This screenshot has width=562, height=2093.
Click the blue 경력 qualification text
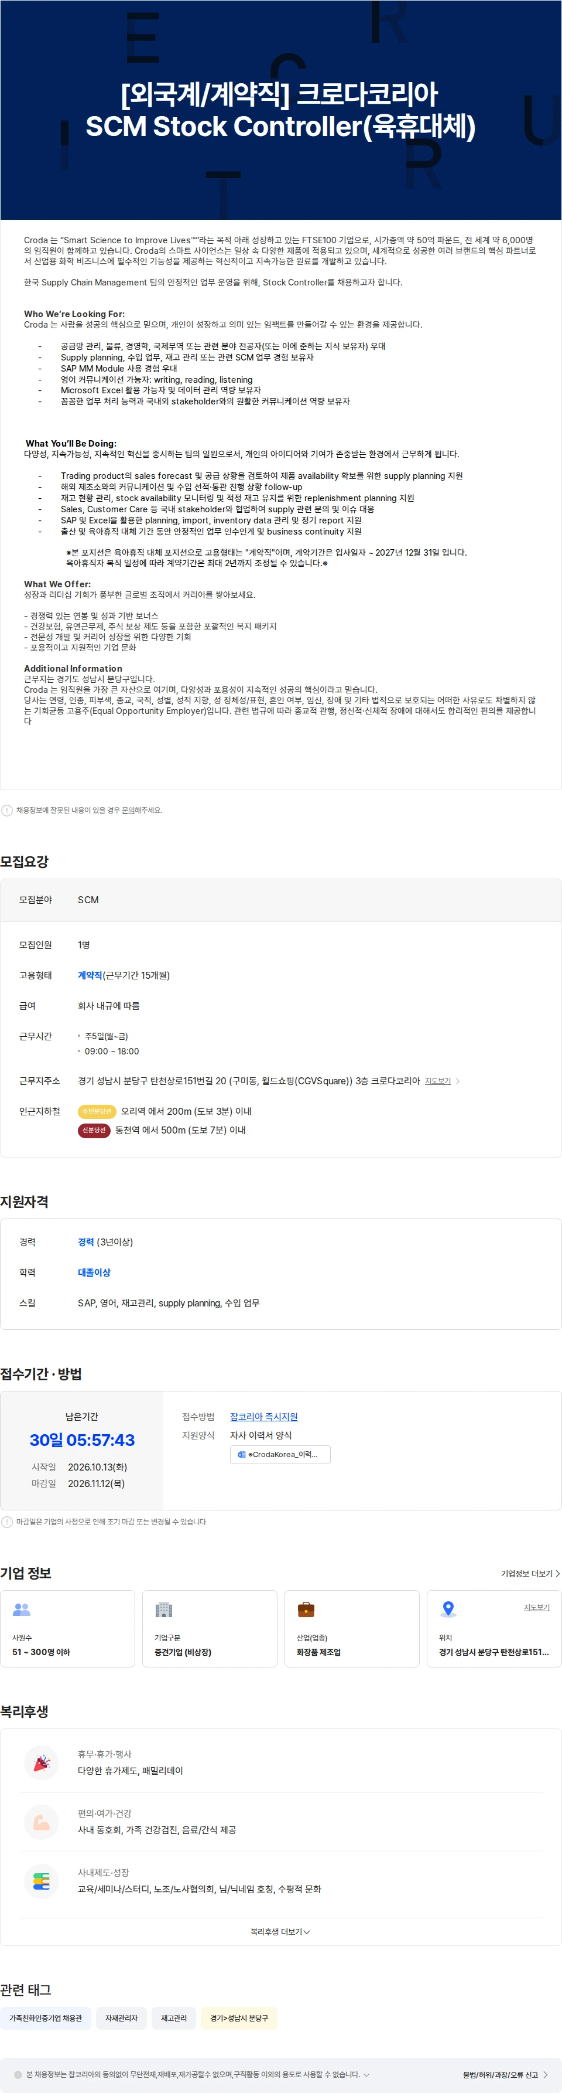(86, 1241)
